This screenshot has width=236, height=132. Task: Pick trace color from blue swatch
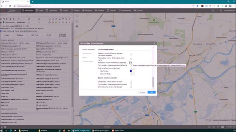(x=131, y=71)
